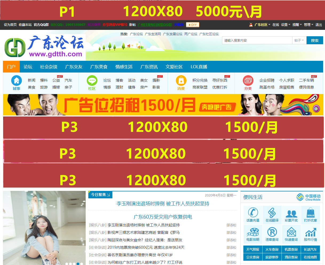Open headline 李玉刚演出退场时摔倒 被工作人员扶起坚持
This screenshot has width=325, height=265.
163,204
